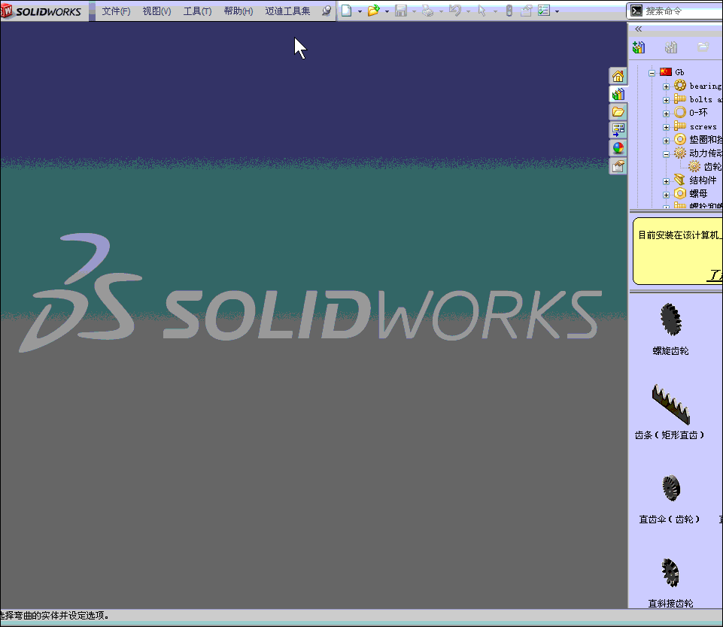Screen dimensions: 723x627
Task: Expand the screws tree node
Action: coord(666,127)
